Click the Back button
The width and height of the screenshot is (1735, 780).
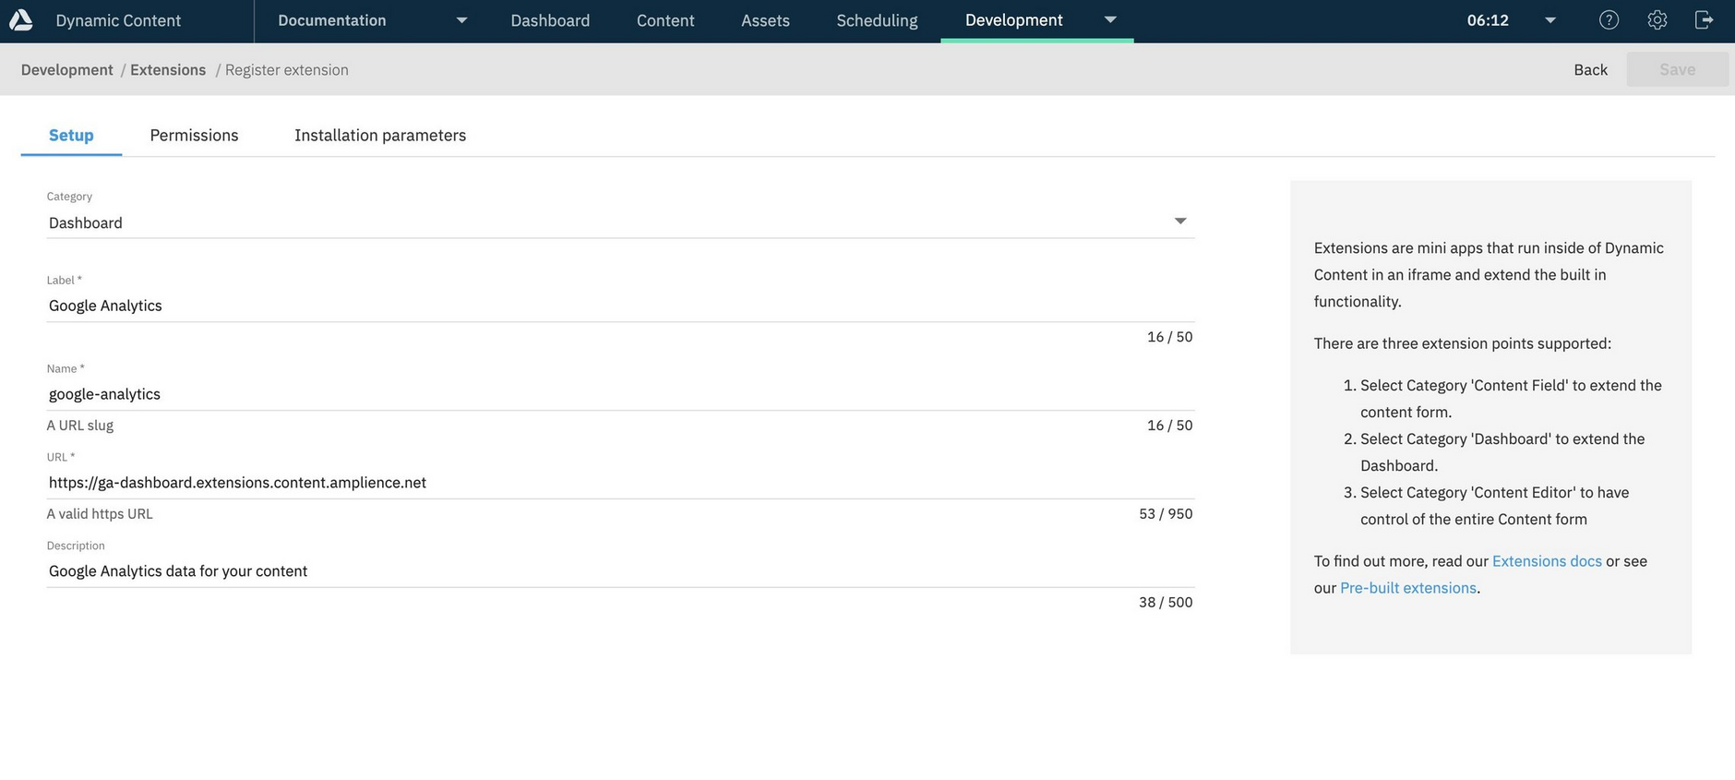pyautogui.click(x=1590, y=69)
